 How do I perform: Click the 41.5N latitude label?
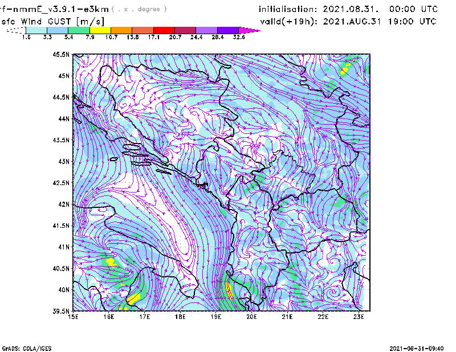tap(61, 226)
